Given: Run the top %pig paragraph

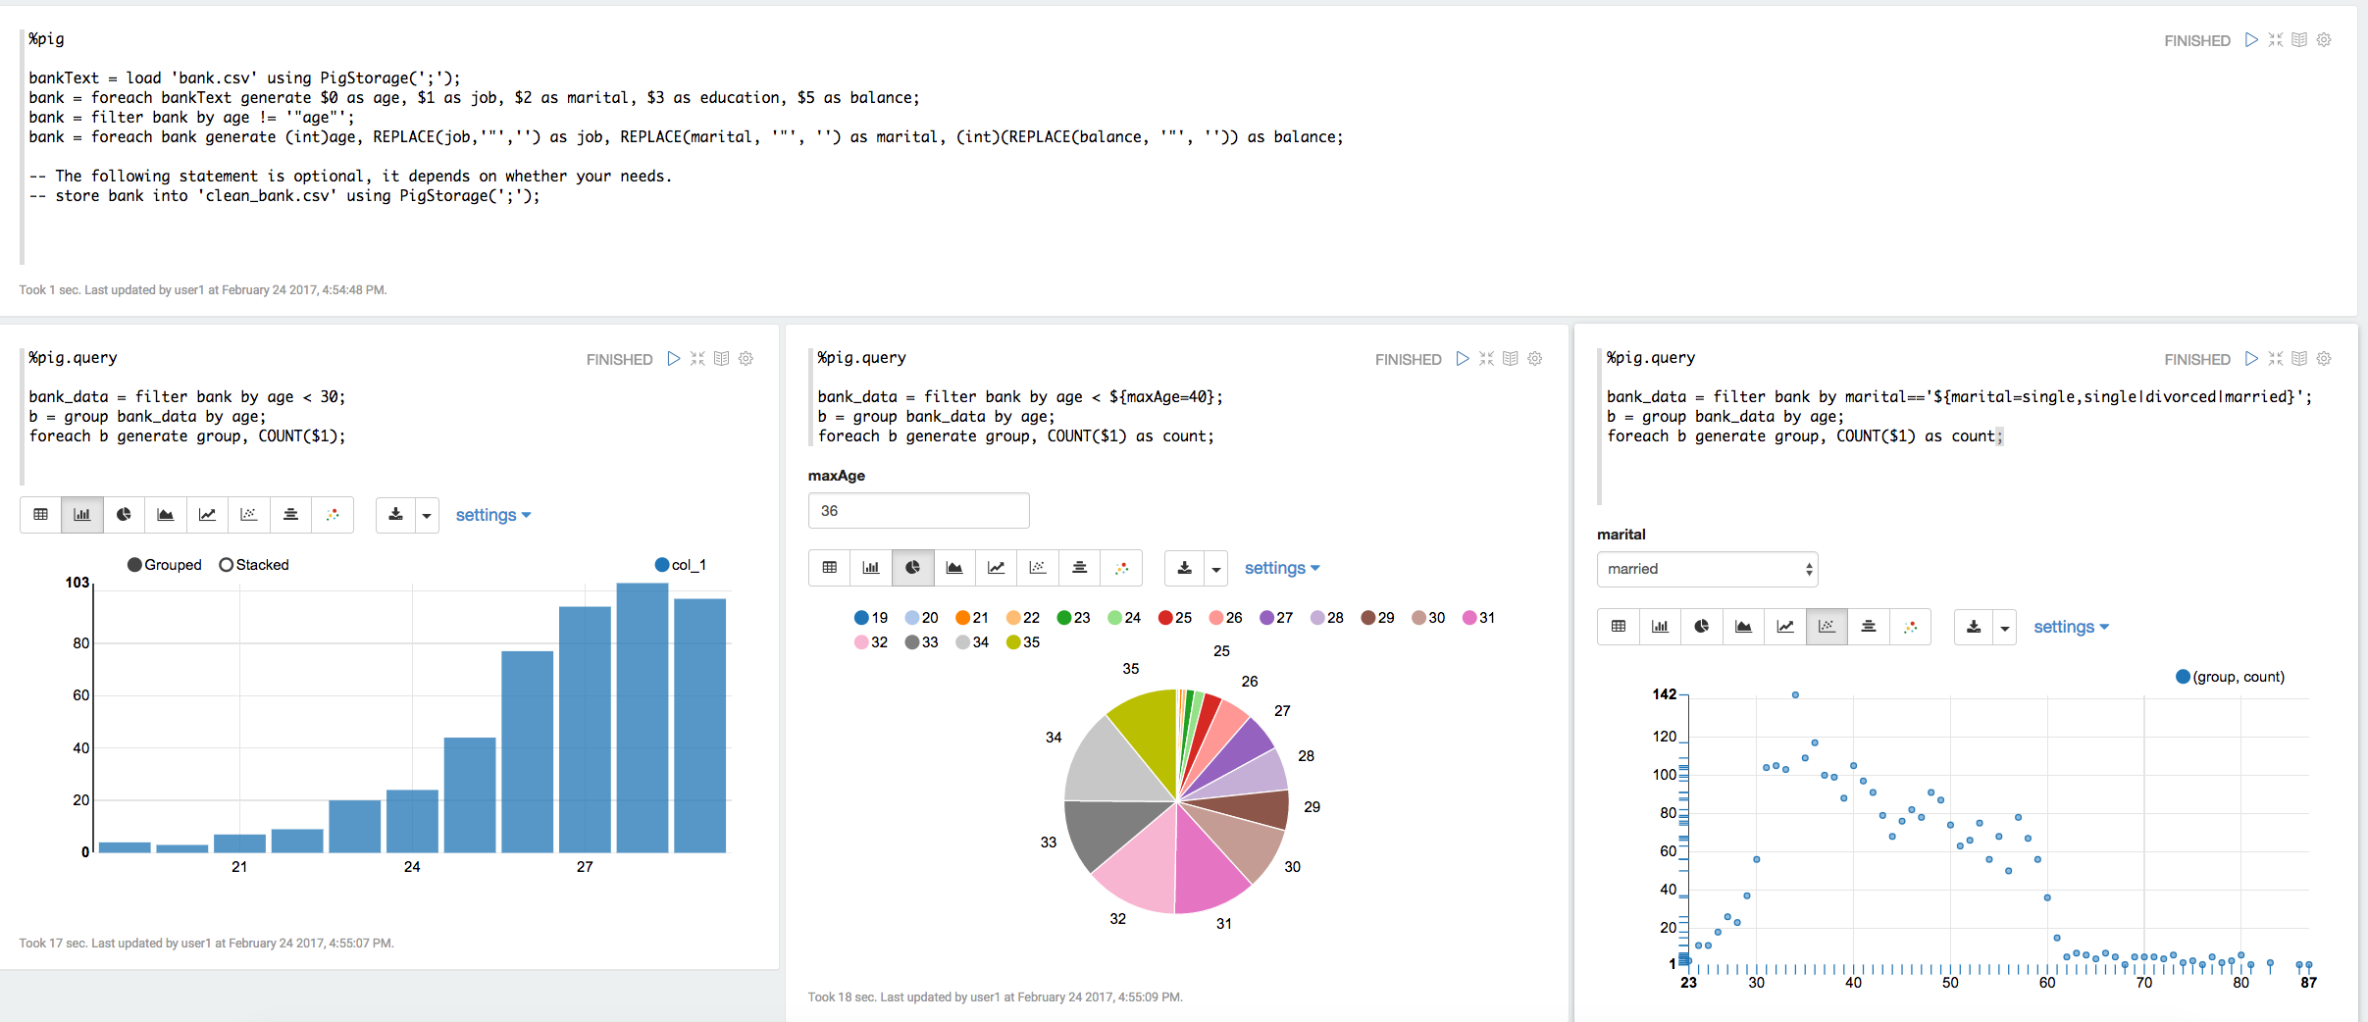Looking at the screenshot, I should (2251, 40).
